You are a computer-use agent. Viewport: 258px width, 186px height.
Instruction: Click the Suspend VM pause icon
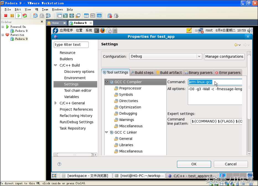point(12,16)
